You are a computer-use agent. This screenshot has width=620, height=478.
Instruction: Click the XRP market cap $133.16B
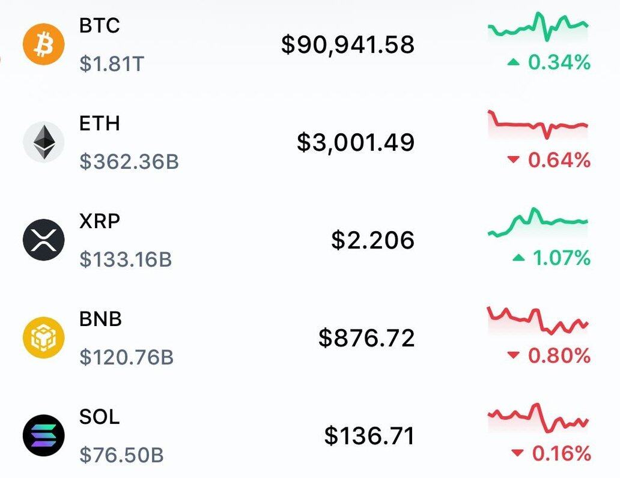(126, 259)
